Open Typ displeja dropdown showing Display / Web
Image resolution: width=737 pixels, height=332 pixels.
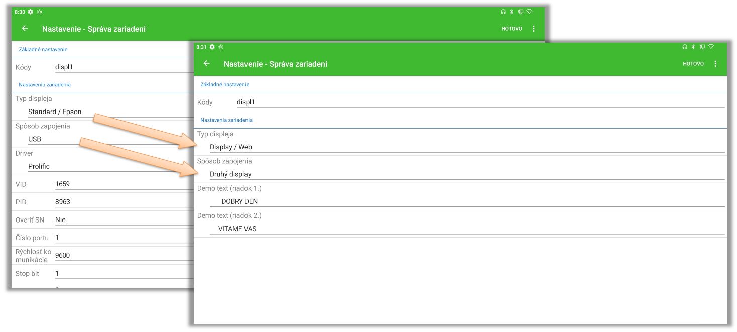pos(466,147)
